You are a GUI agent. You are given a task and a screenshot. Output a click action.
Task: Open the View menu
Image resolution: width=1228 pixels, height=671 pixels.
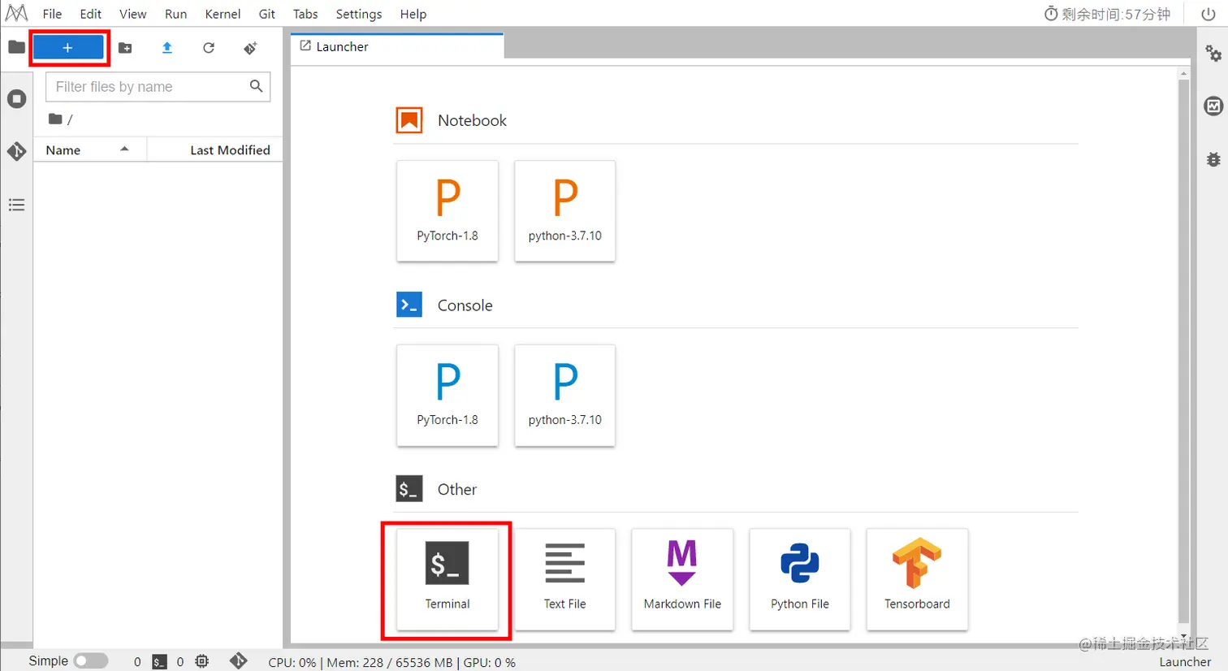tap(133, 14)
